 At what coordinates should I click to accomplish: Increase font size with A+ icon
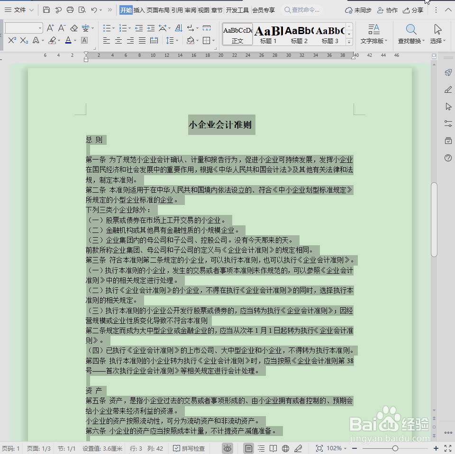50,28
